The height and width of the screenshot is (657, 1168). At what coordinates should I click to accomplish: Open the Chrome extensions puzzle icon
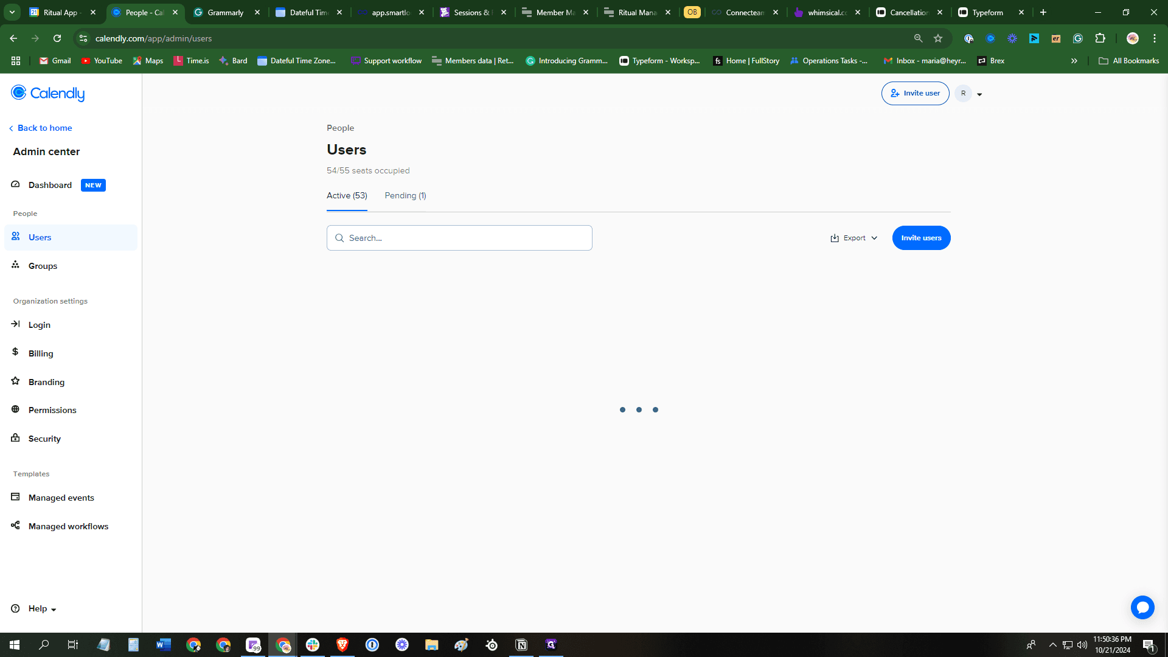[x=1100, y=38]
